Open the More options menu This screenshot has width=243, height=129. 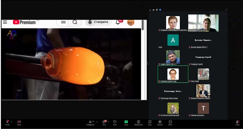pyautogui.click(x=170, y=122)
